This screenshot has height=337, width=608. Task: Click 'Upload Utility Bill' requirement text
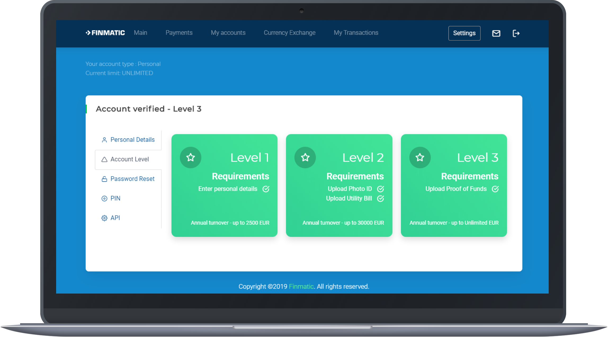pyautogui.click(x=349, y=198)
